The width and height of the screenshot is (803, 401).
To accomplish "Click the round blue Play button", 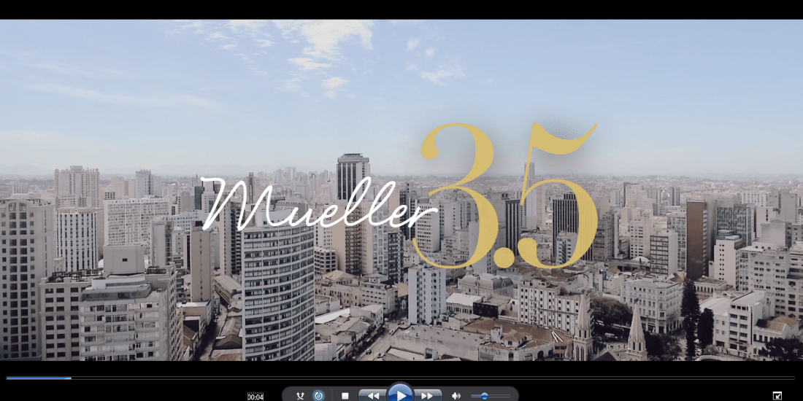I will (x=400, y=394).
